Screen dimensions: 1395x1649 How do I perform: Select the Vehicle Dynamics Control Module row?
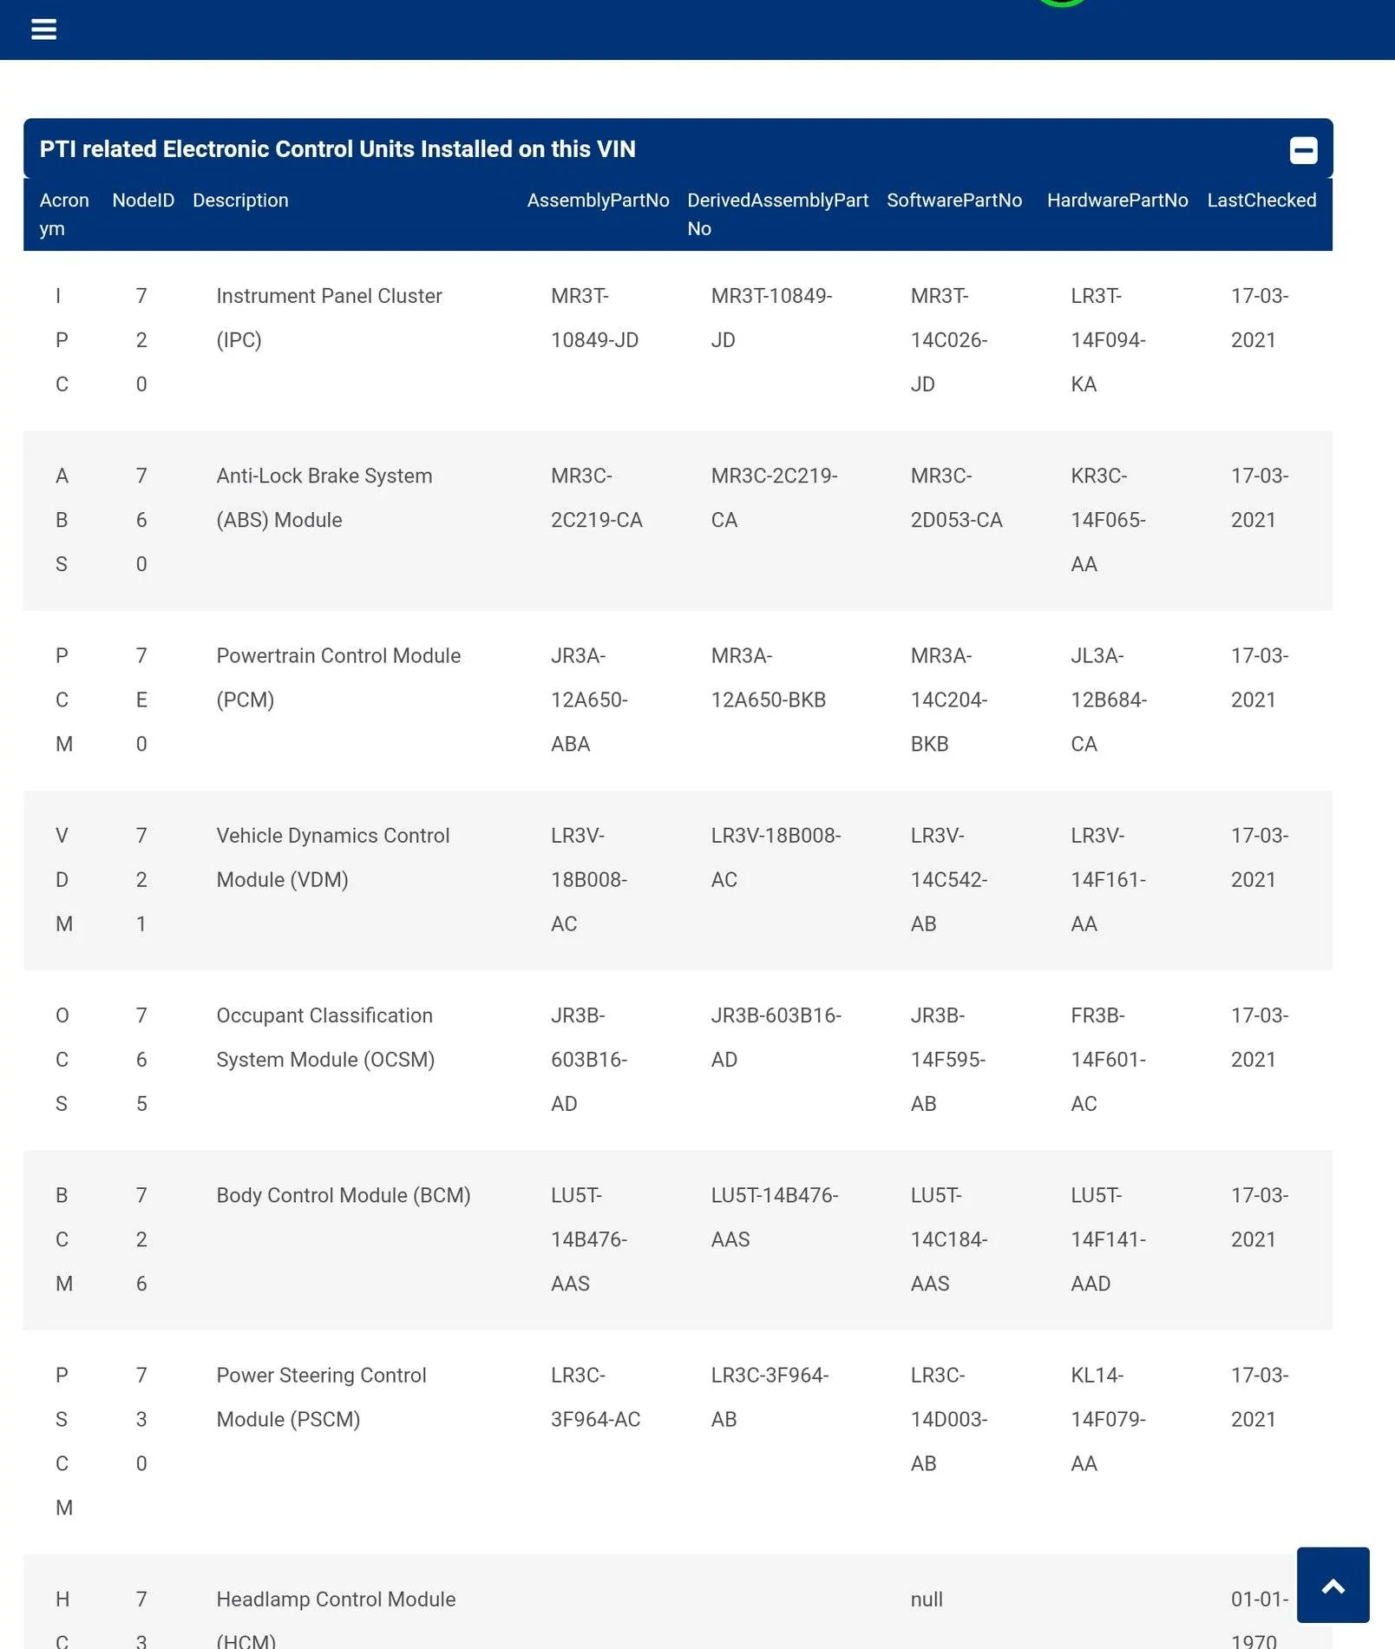click(678, 879)
